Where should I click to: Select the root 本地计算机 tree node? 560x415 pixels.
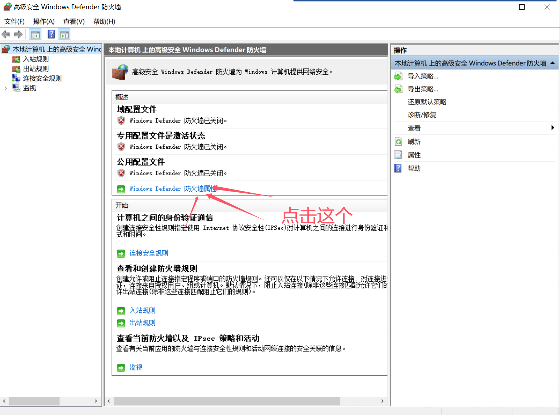pyautogui.click(x=57, y=49)
